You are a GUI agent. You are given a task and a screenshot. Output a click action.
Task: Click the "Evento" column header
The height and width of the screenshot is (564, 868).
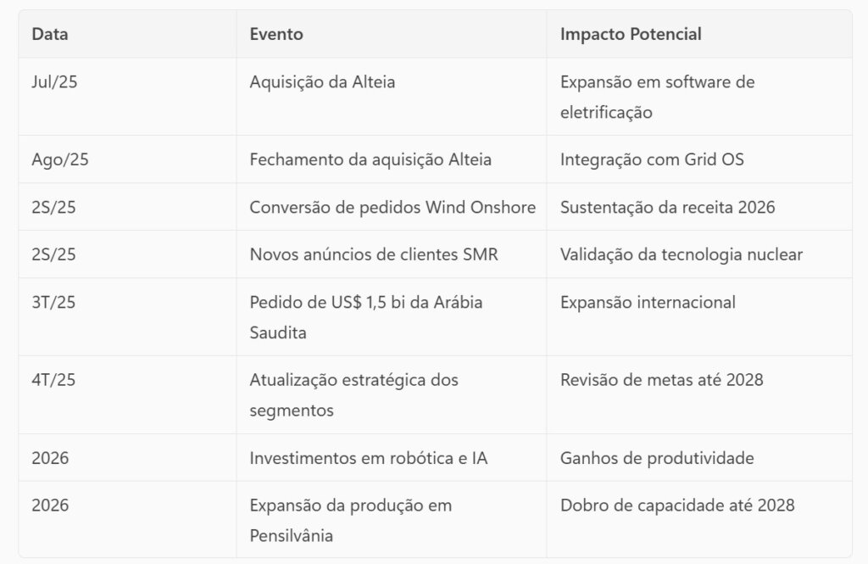click(x=276, y=35)
